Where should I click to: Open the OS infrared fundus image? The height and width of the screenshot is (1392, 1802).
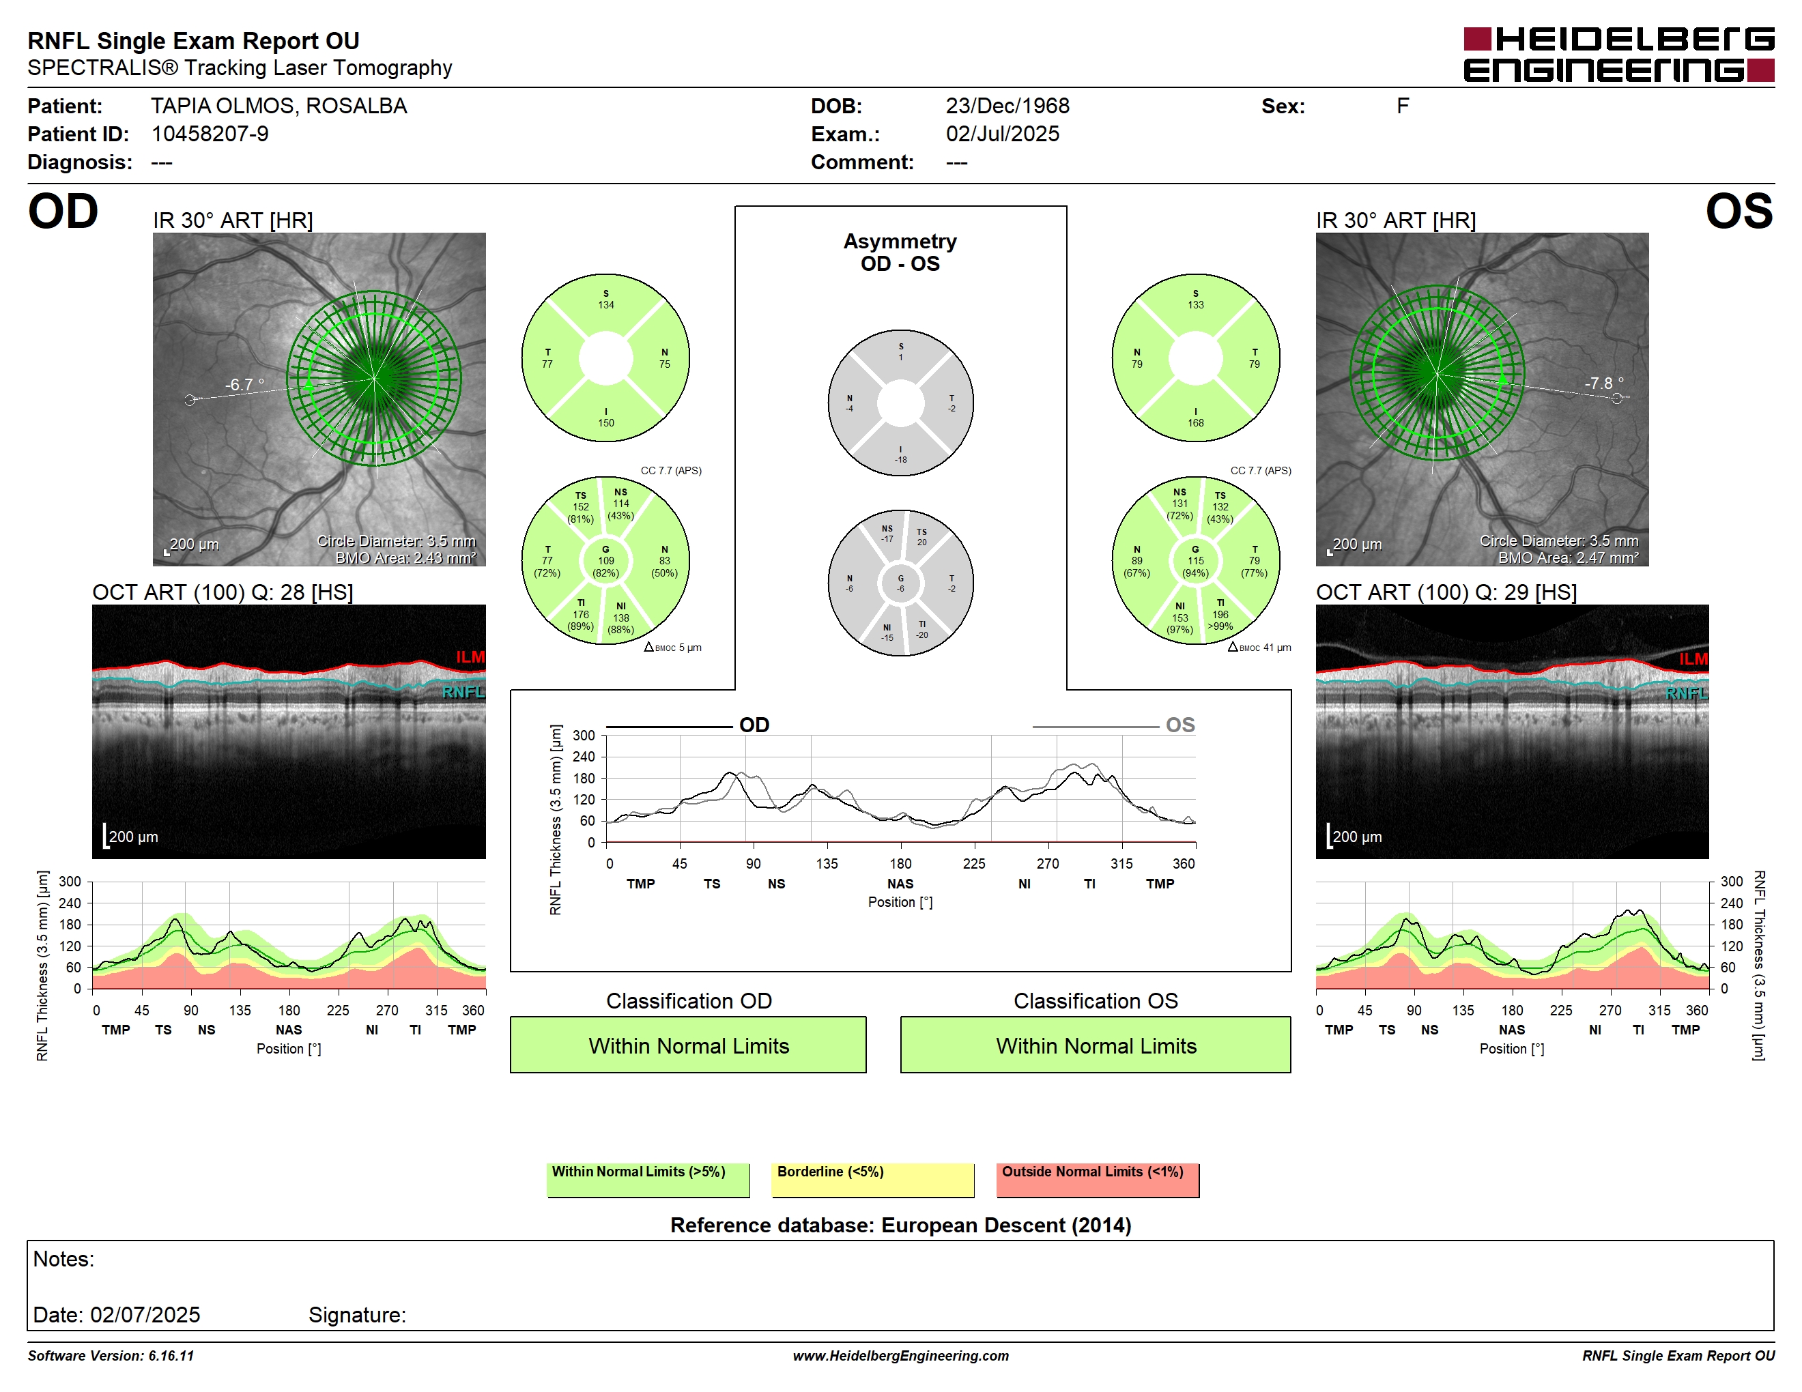point(1482,399)
